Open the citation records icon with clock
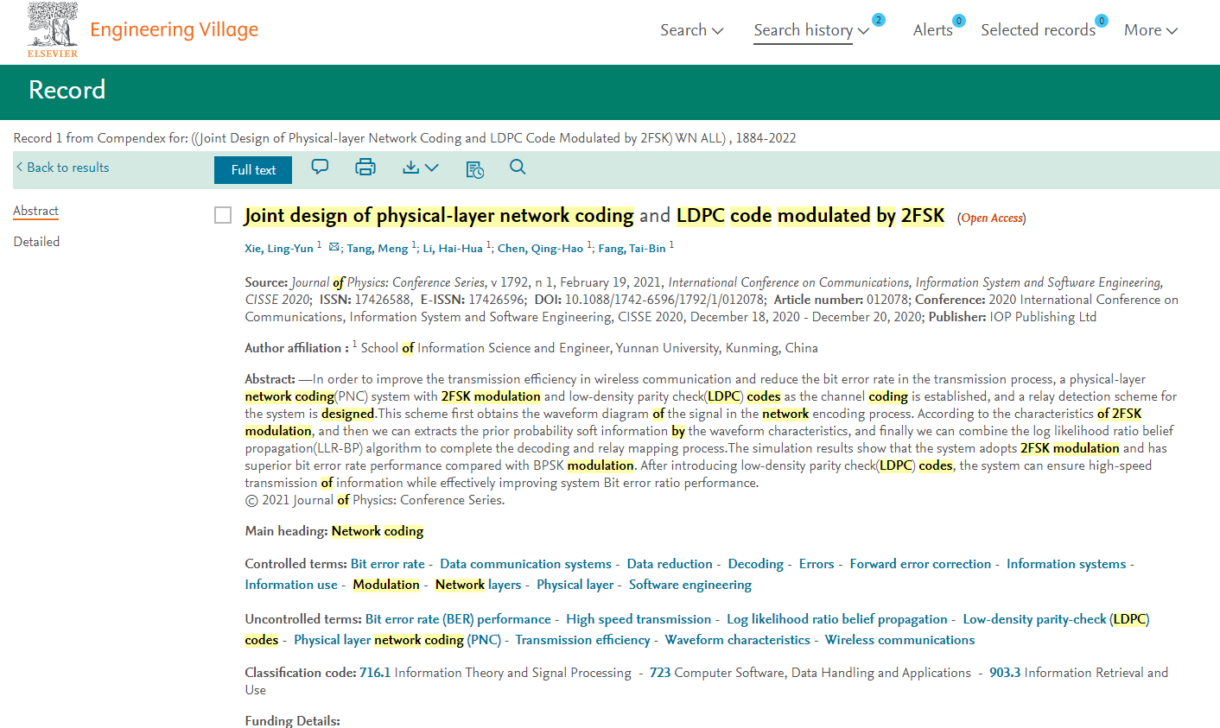 (474, 169)
